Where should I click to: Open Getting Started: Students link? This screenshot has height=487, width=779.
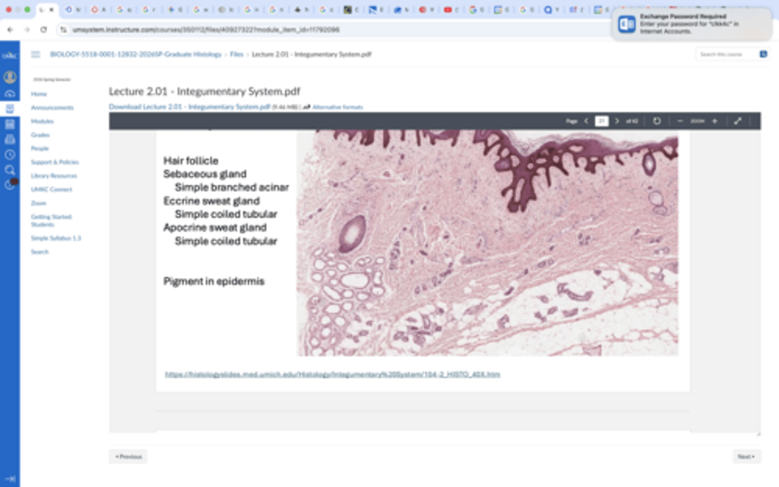pos(51,221)
